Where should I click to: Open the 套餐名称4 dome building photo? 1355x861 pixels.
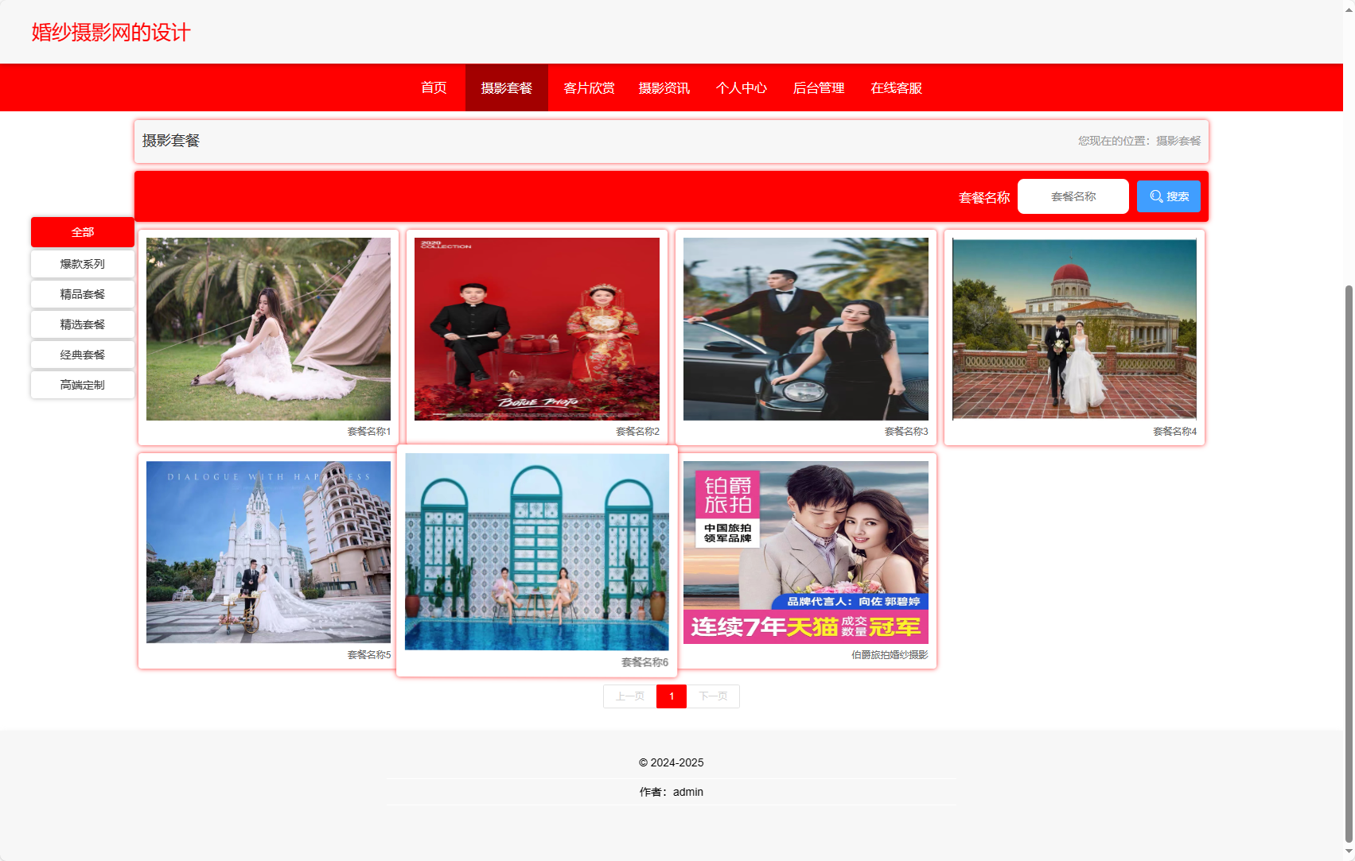(x=1074, y=329)
